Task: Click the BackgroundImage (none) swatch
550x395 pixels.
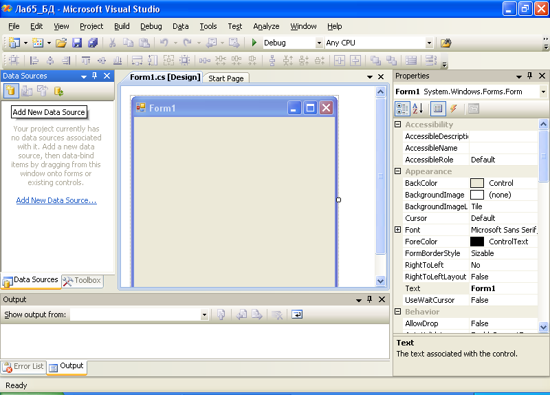Action: [x=477, y=195]
